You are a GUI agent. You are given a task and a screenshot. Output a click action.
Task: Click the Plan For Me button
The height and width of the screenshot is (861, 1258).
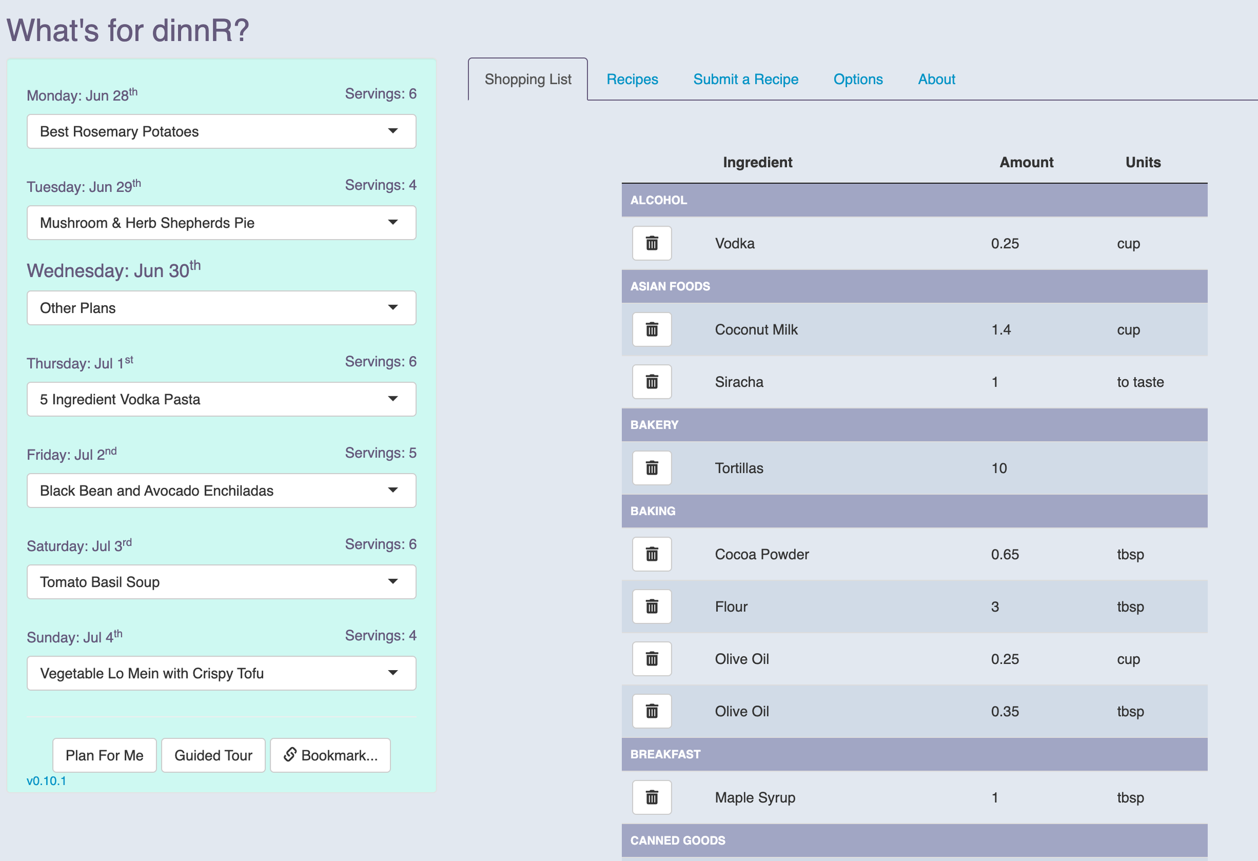104,755
